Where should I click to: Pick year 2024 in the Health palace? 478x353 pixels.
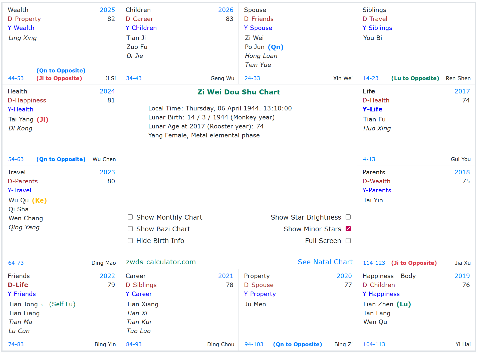point(107,91)
